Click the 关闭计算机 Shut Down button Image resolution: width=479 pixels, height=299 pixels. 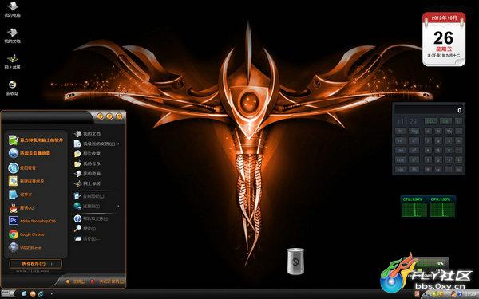tap(109, 281)
